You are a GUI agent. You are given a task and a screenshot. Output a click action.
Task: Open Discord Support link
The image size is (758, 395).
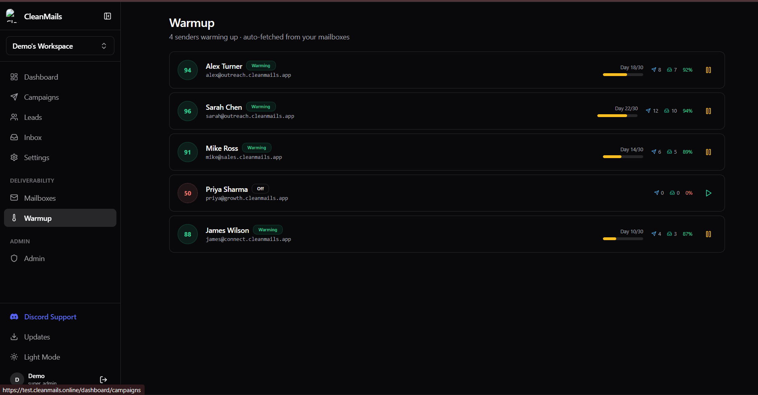60,317
